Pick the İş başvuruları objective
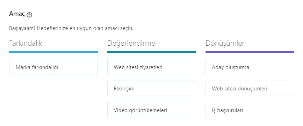The image size is (303, 126). tap(250, 110)
